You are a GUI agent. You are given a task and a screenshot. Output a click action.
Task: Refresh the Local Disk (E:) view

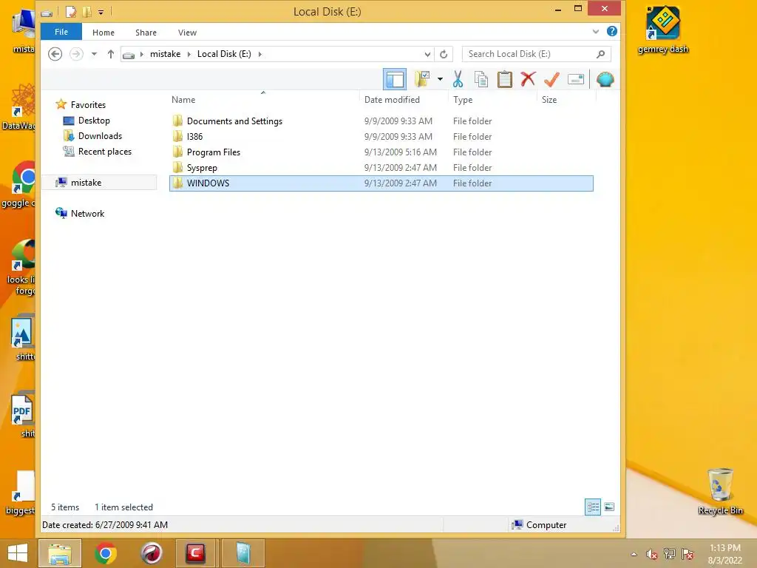click(444, 54)
